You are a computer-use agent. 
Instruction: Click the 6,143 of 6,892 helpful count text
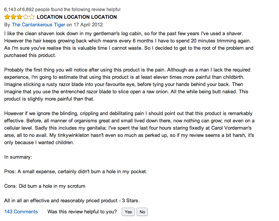62,10
